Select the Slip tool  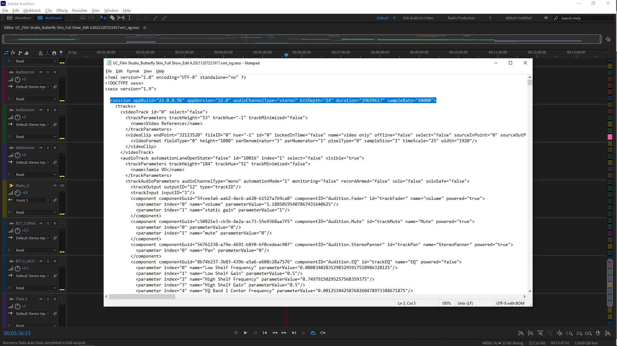point(121,18)
